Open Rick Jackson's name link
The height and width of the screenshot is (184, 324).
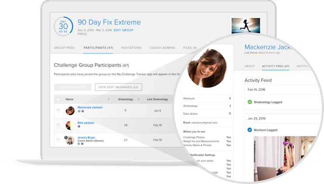(x=86, y=123)
